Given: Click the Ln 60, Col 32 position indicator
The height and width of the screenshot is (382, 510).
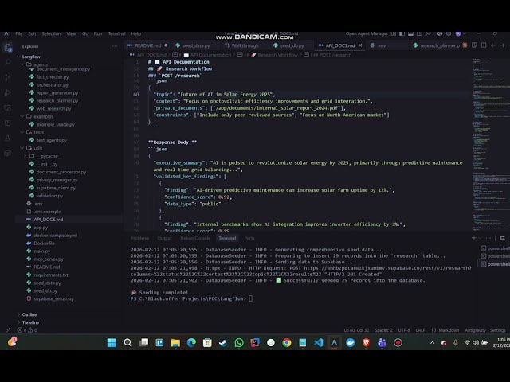Looking at the screenshot, I should 356,330.
